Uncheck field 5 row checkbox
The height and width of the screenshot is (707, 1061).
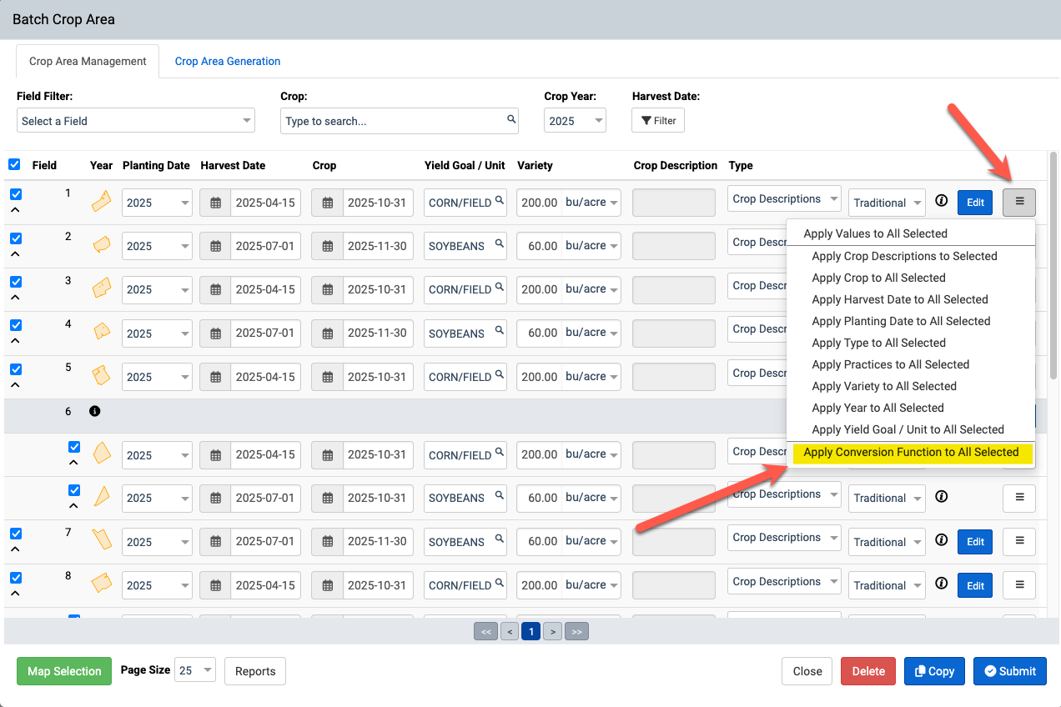tap(16, 369)
